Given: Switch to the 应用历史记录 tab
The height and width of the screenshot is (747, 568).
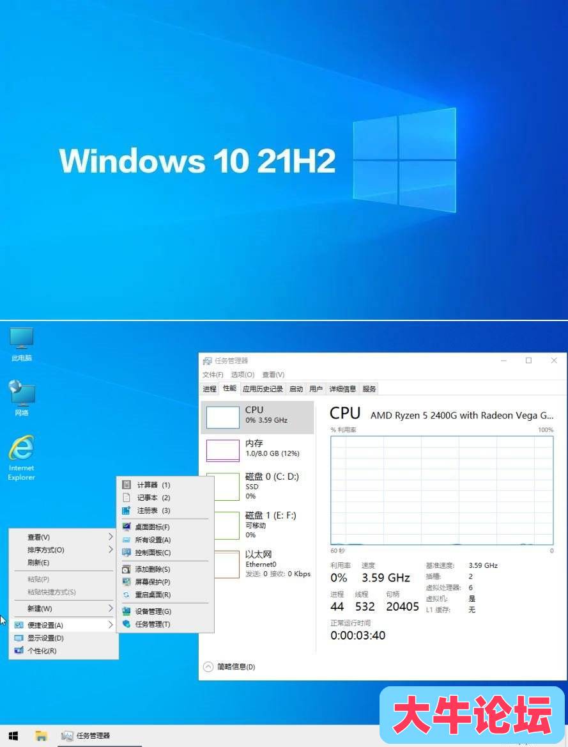Looking at the screenshot, I should pyautogui.click(x=263, y=389).
